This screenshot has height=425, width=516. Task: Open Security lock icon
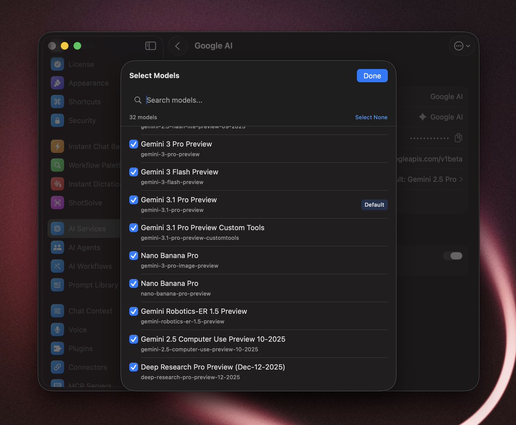click(57, 120)
